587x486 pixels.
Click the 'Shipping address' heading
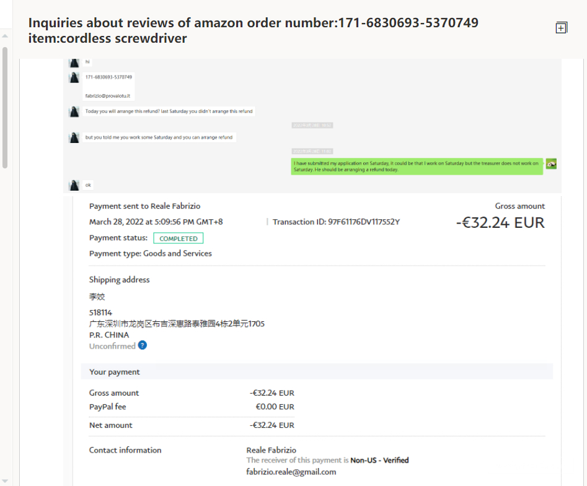click(120, 280)
